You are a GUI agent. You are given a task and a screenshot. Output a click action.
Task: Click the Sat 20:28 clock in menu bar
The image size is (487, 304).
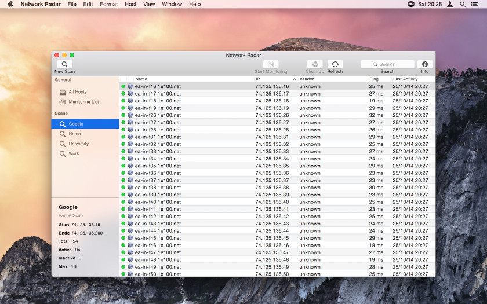coord(430,4)
